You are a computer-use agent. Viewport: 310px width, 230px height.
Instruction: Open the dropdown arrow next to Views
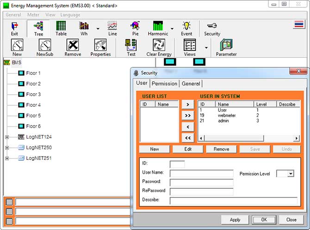tap(206, 48)
